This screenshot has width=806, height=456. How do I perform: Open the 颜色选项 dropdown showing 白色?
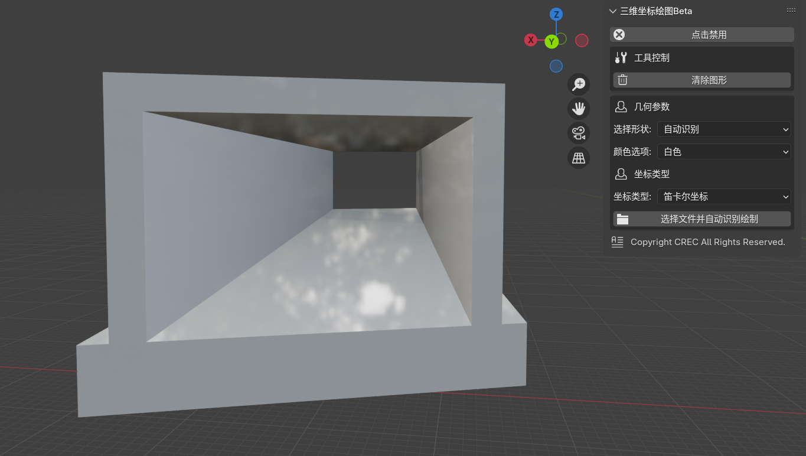724,152
